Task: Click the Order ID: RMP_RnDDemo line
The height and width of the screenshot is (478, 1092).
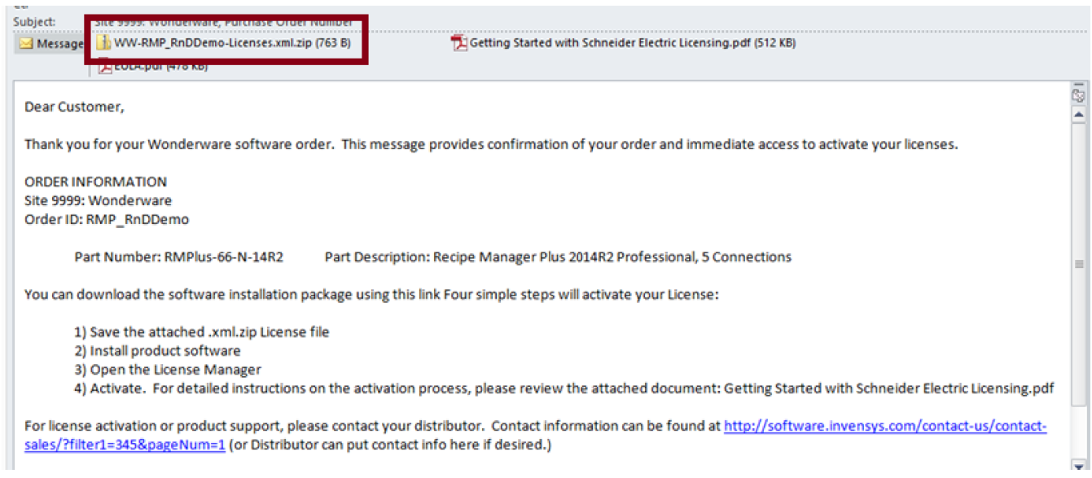Action: tap(107, 219)
